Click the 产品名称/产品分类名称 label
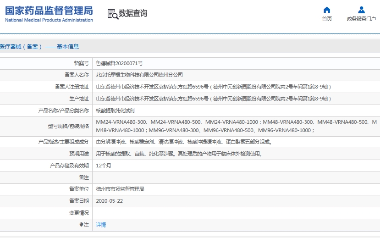 tap(64, 111)
